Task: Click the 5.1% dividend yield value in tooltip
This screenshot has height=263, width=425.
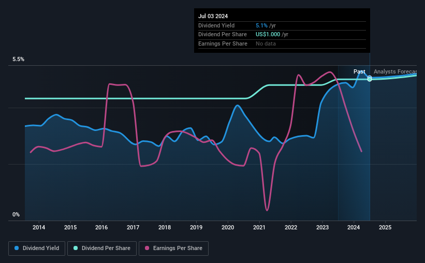Action: [x=261, y=25]
